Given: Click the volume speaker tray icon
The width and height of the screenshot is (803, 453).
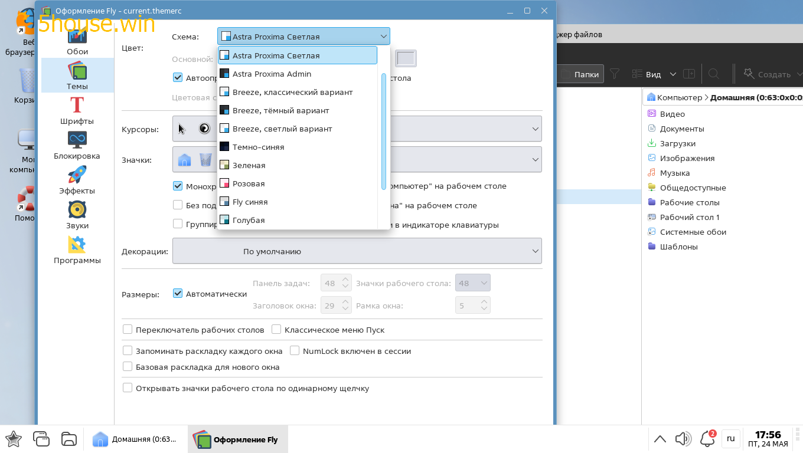Looking at the screenshot, I should [x=683, y=438].
